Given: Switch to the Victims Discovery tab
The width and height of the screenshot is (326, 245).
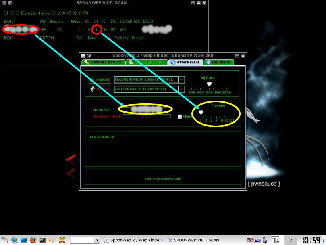Looking at the screenshot, I should point(147,62).
